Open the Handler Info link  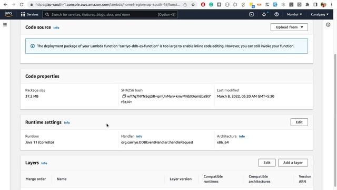pyautogui.click(x=139, y=136)
